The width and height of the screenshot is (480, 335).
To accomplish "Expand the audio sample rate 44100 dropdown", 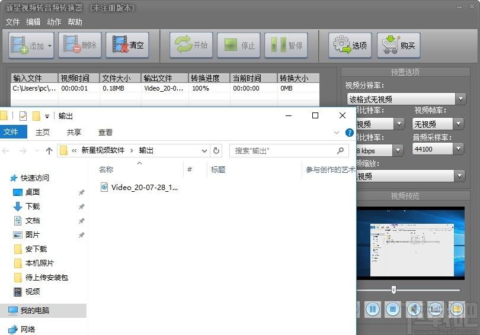I will [458, 149].
